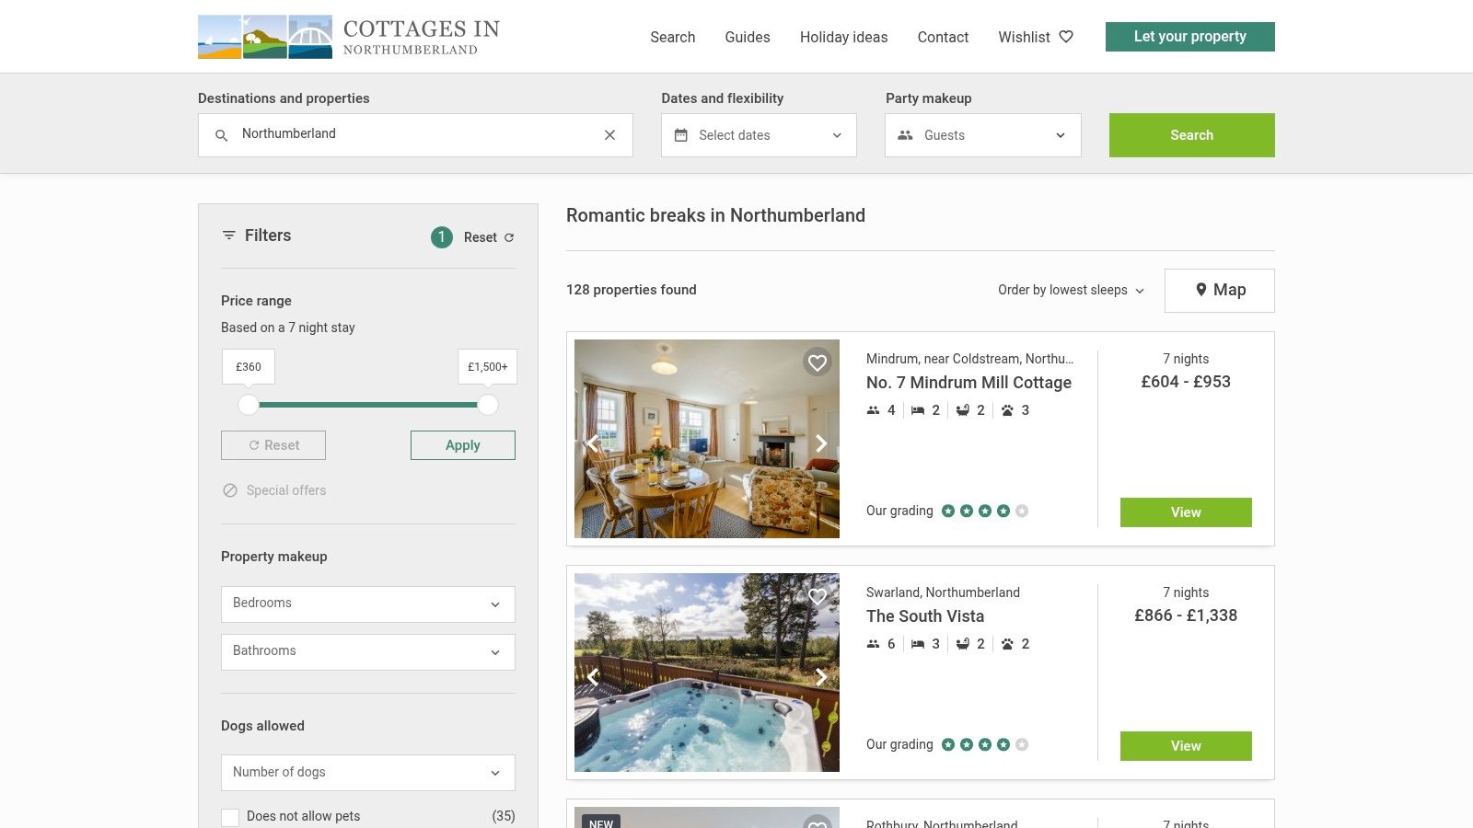Open the Contact page

point(943,37)
